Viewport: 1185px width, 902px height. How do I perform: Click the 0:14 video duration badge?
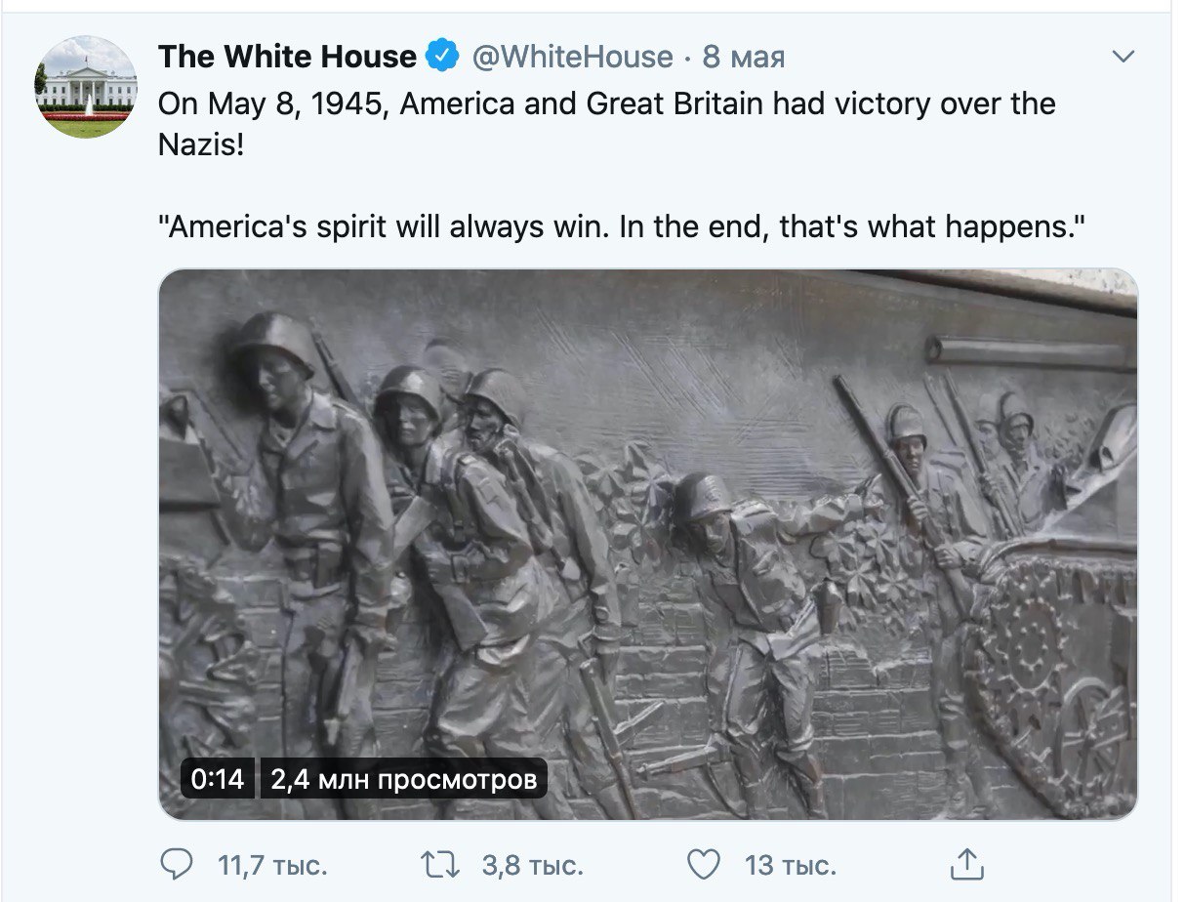click(219, 780)
